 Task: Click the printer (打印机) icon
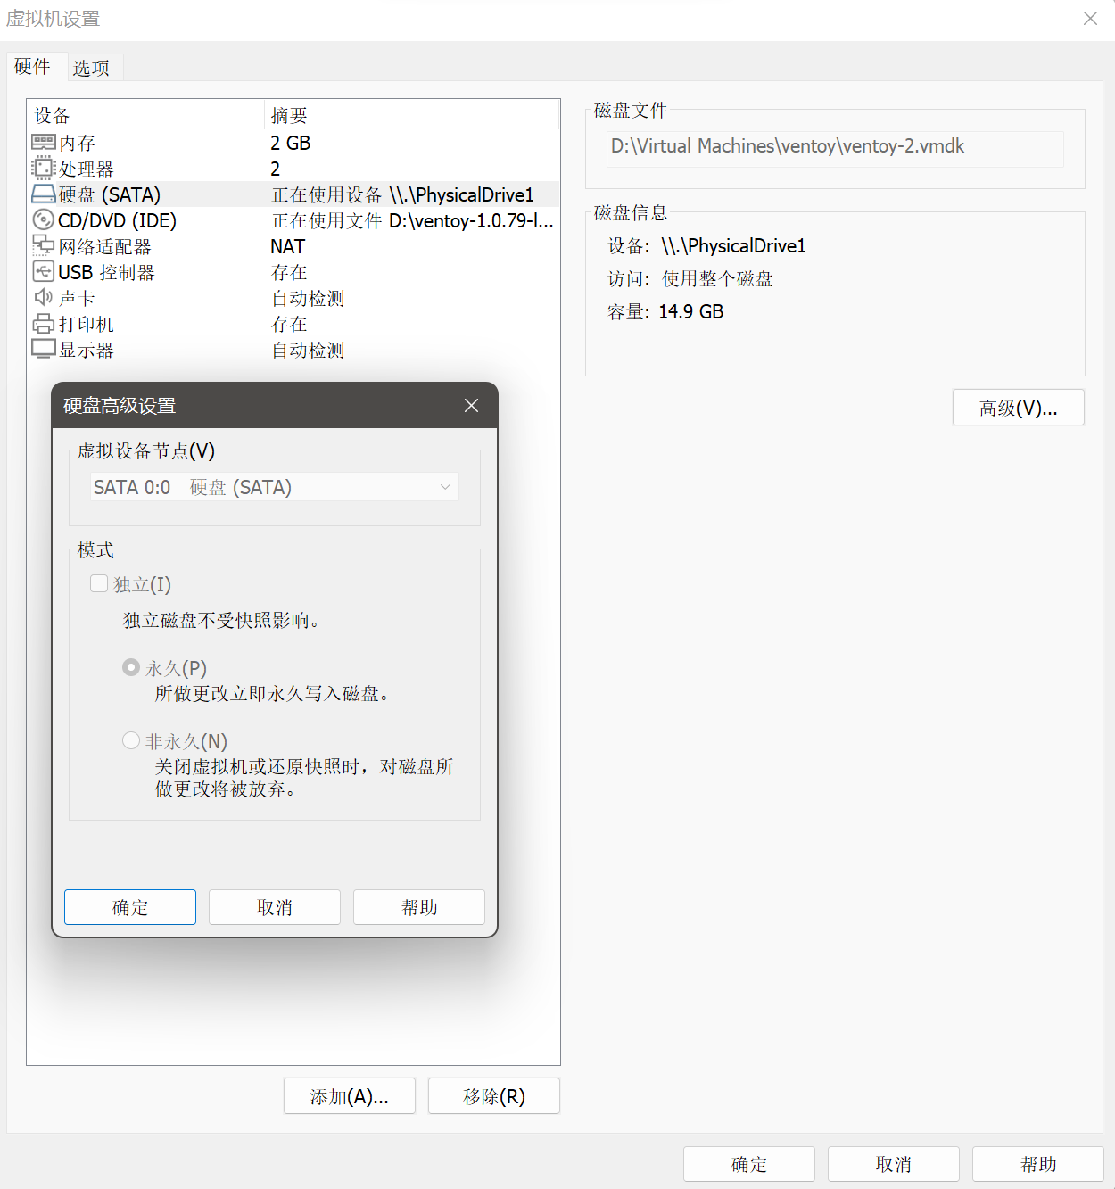44,324
